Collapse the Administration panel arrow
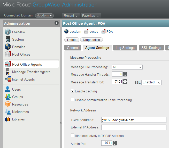This screenshot has width=169, height=148. (57, 23)
